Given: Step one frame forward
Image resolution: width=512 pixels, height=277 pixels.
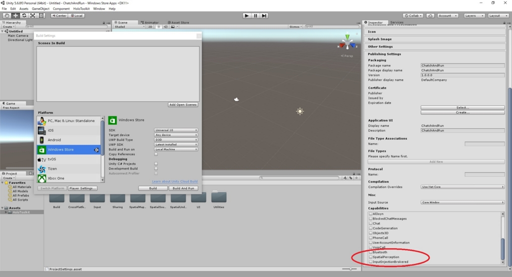Looking at the screenshot, I should point(264,15).
